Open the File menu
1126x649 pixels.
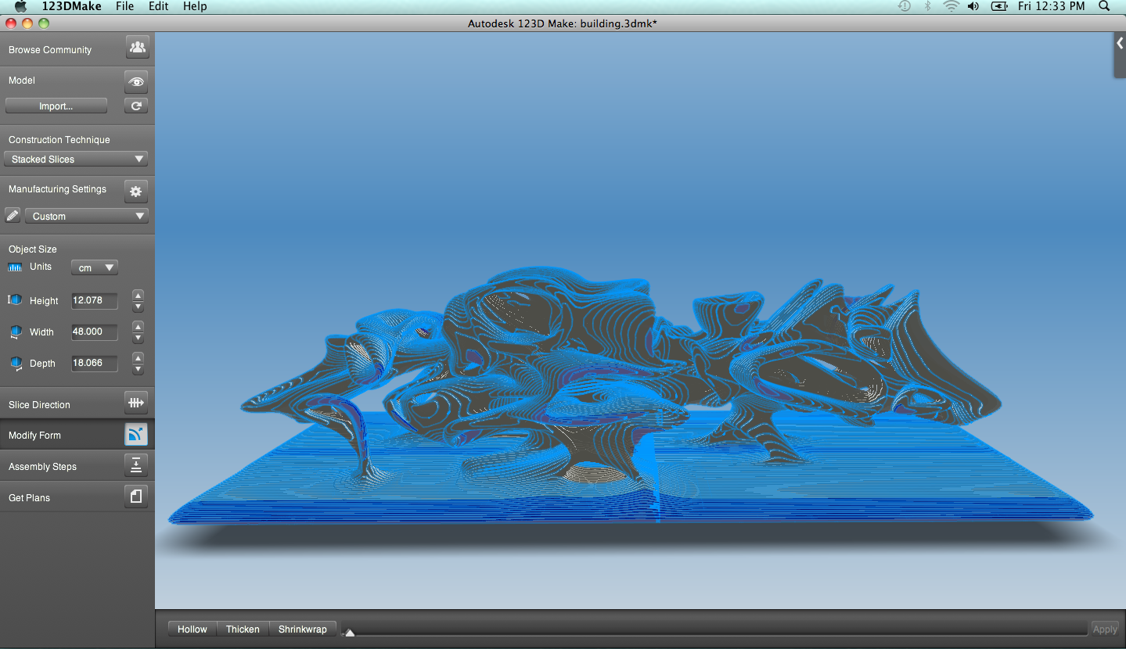124,6
